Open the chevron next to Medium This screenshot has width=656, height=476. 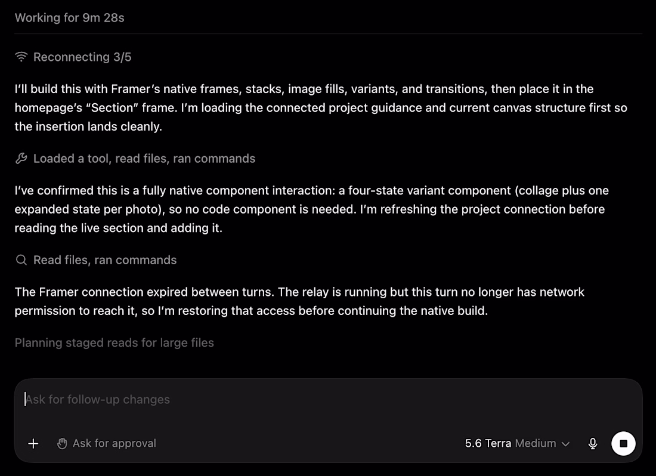click(x=565, y=444)
